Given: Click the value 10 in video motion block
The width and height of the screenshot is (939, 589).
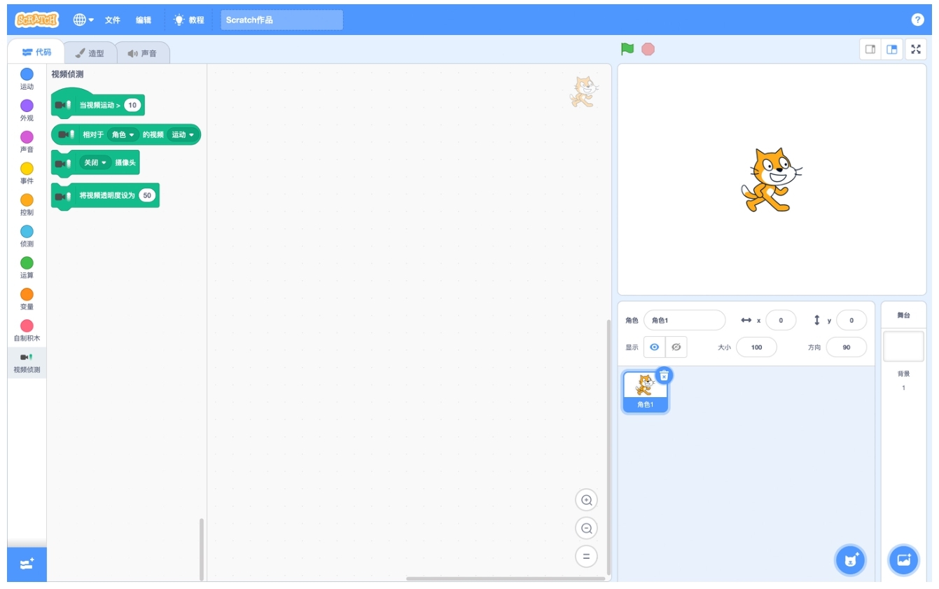Looking at the screenshot, I should (132, 105).
